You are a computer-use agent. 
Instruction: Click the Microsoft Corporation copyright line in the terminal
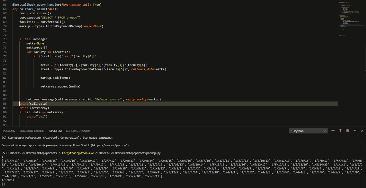[x=57, y=138]
